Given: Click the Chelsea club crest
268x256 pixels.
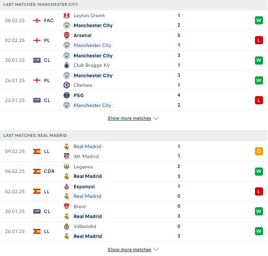Looking at the screenshot, I should (67, 85).
